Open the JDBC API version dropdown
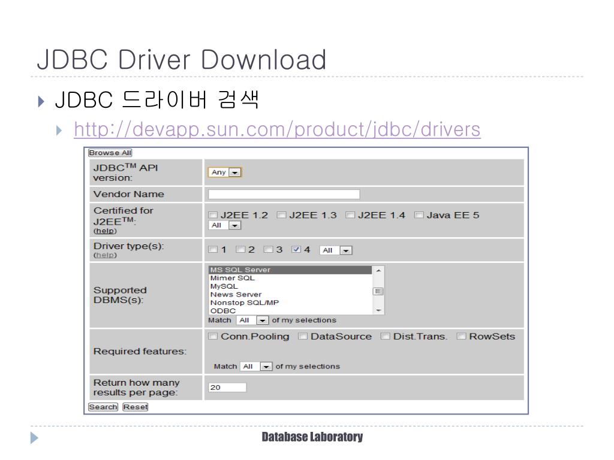 [225, 172]
